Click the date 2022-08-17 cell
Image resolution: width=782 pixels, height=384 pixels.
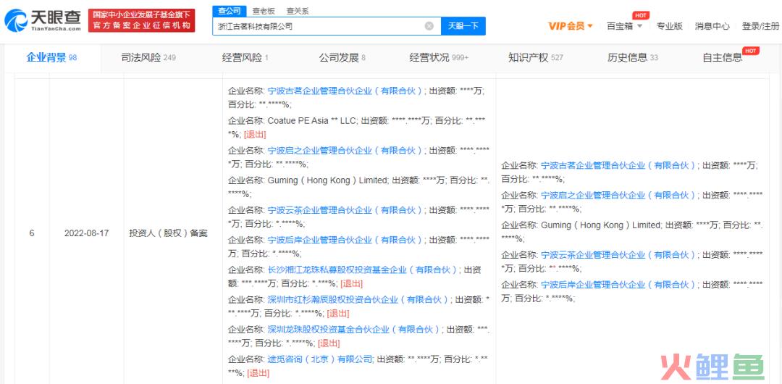86,233
